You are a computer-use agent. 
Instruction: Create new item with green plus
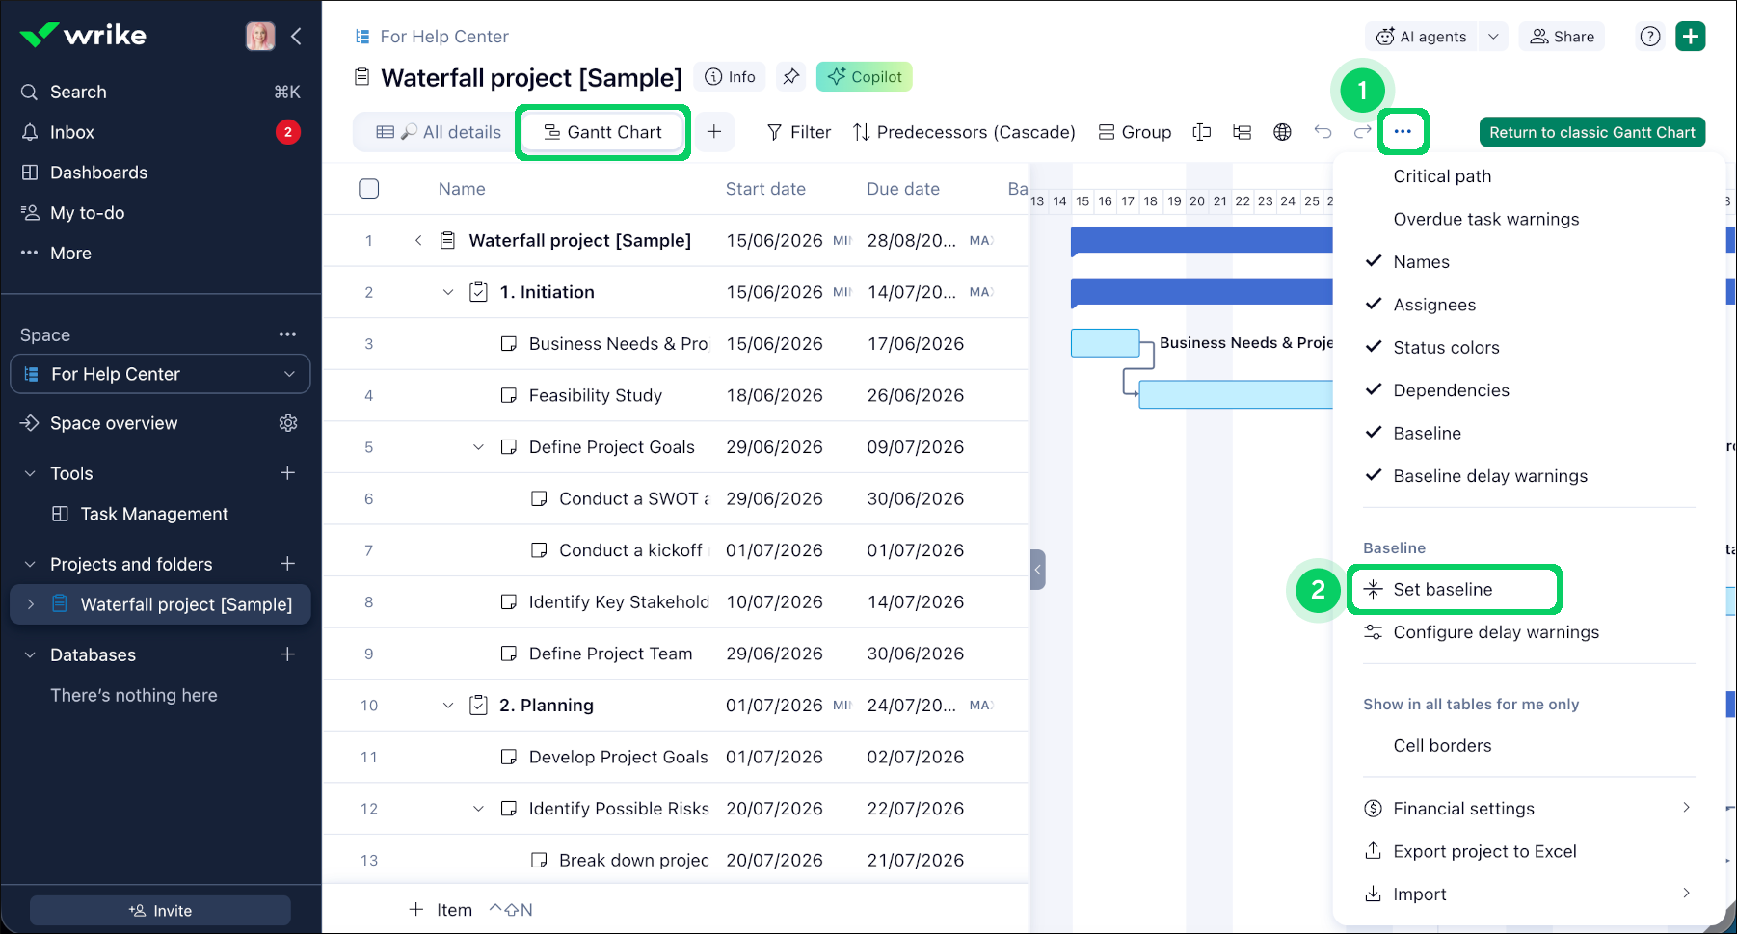pos(1691,37)
